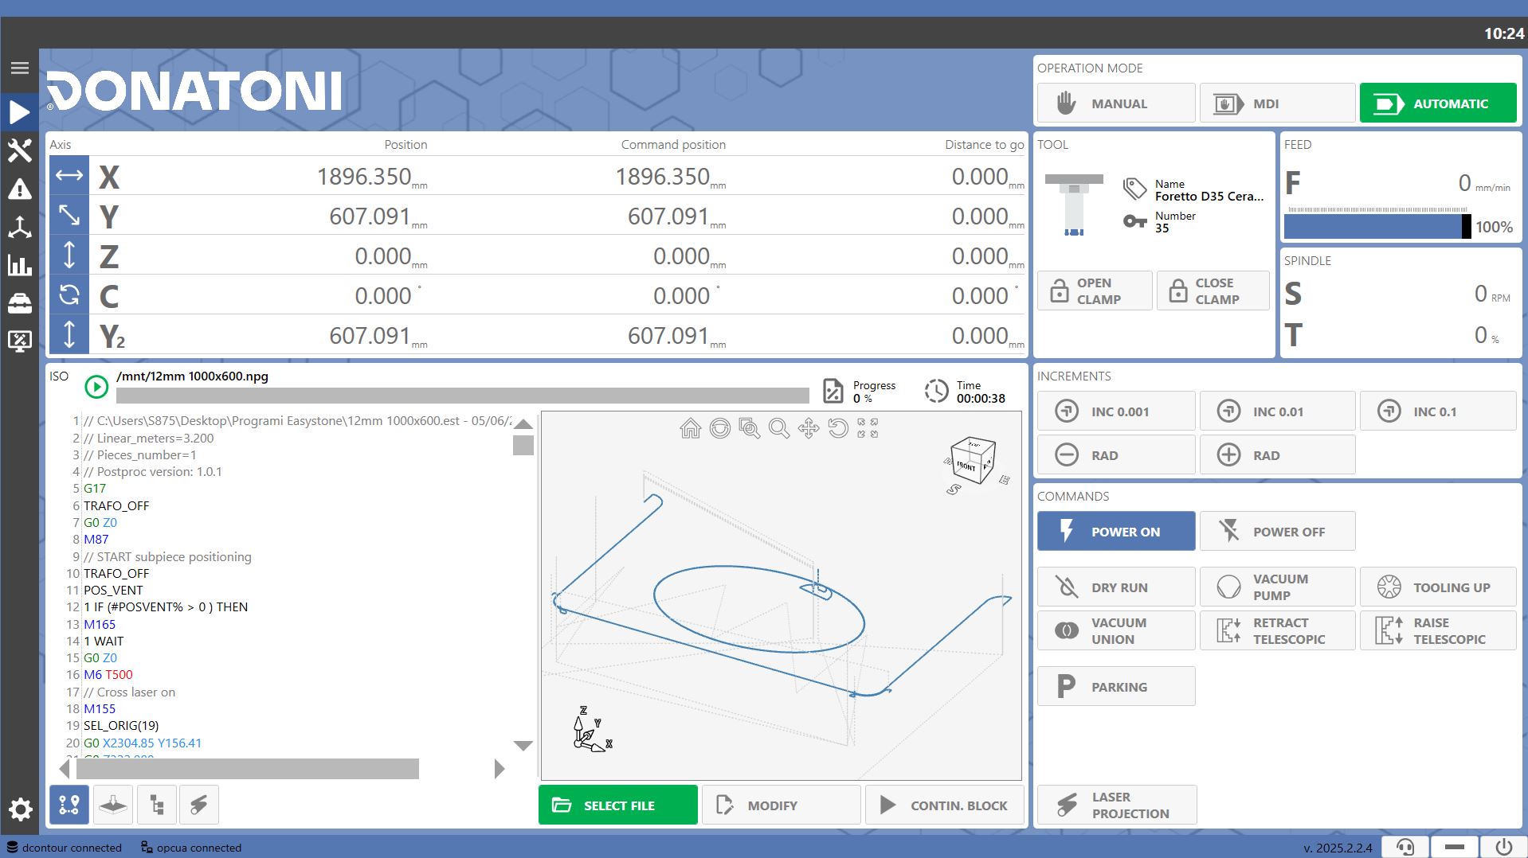Toggle the DRY RUN command

click(x=1116, y=587)
